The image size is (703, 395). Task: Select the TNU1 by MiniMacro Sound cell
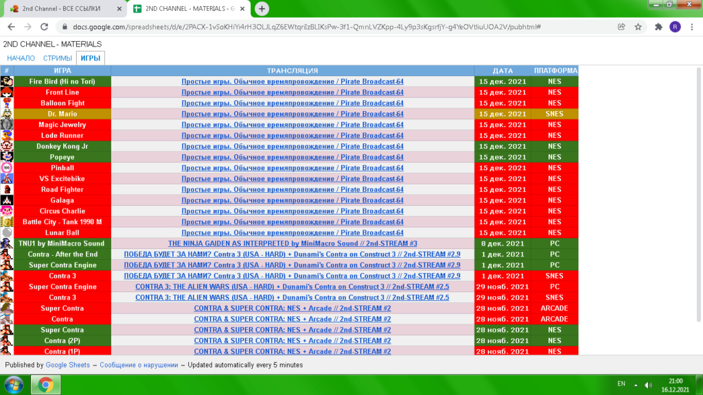[x=62, y=243]
